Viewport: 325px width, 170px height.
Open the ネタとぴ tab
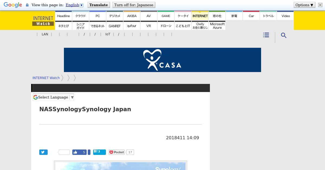coord(63,26)
